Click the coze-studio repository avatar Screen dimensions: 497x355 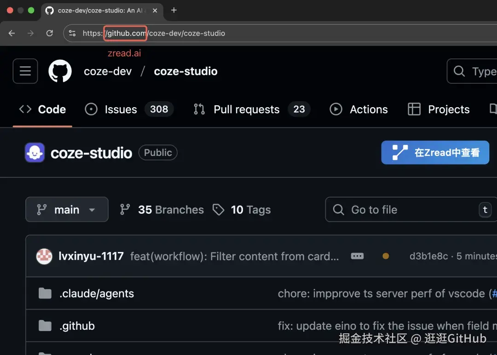[35, 153]
